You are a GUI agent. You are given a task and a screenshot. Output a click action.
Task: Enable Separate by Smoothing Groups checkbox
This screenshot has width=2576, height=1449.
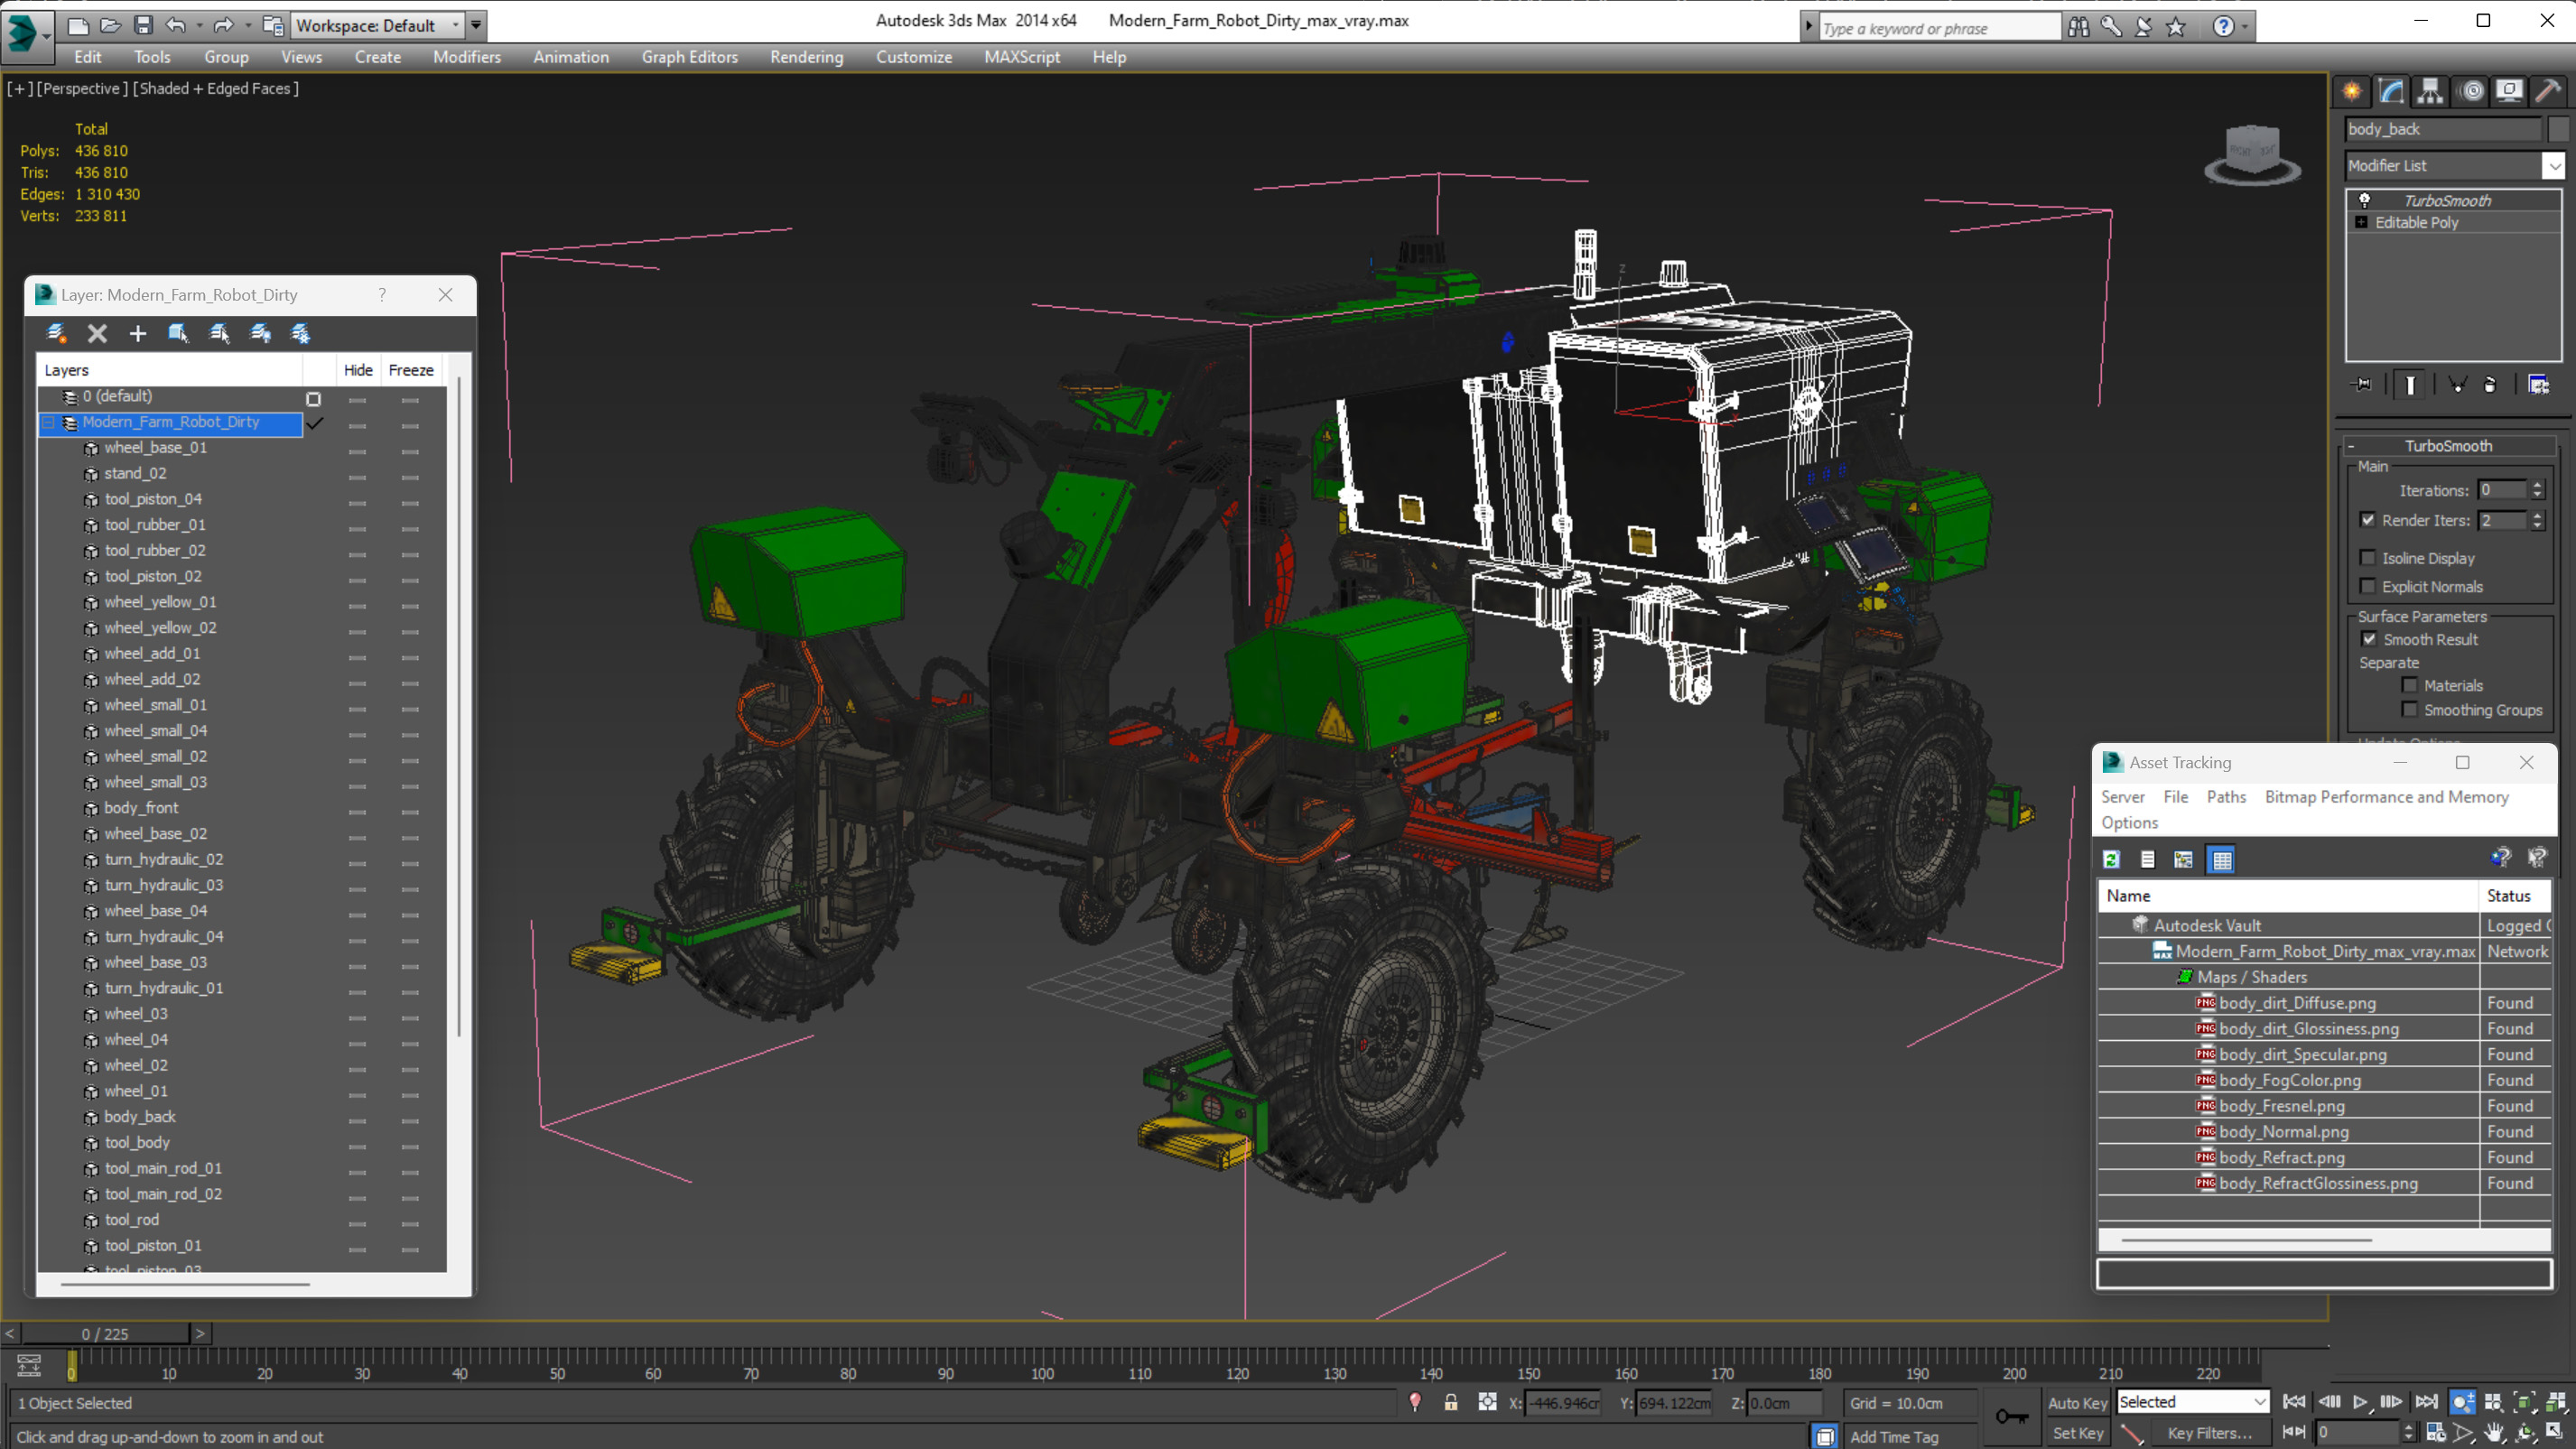pos(2409,709)
